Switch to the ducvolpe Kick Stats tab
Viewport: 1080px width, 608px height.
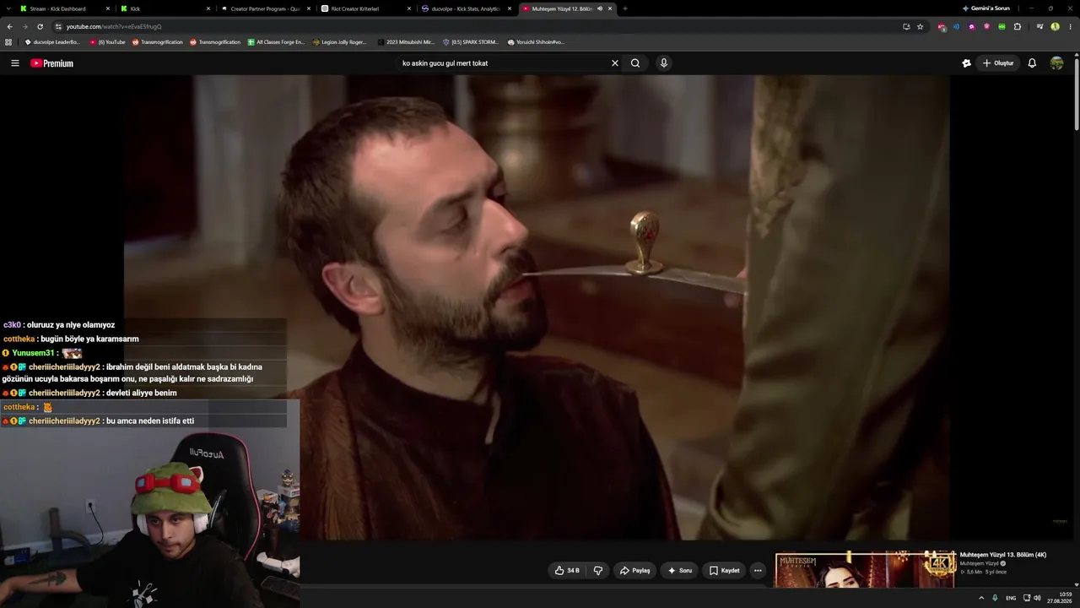(465, 8)
